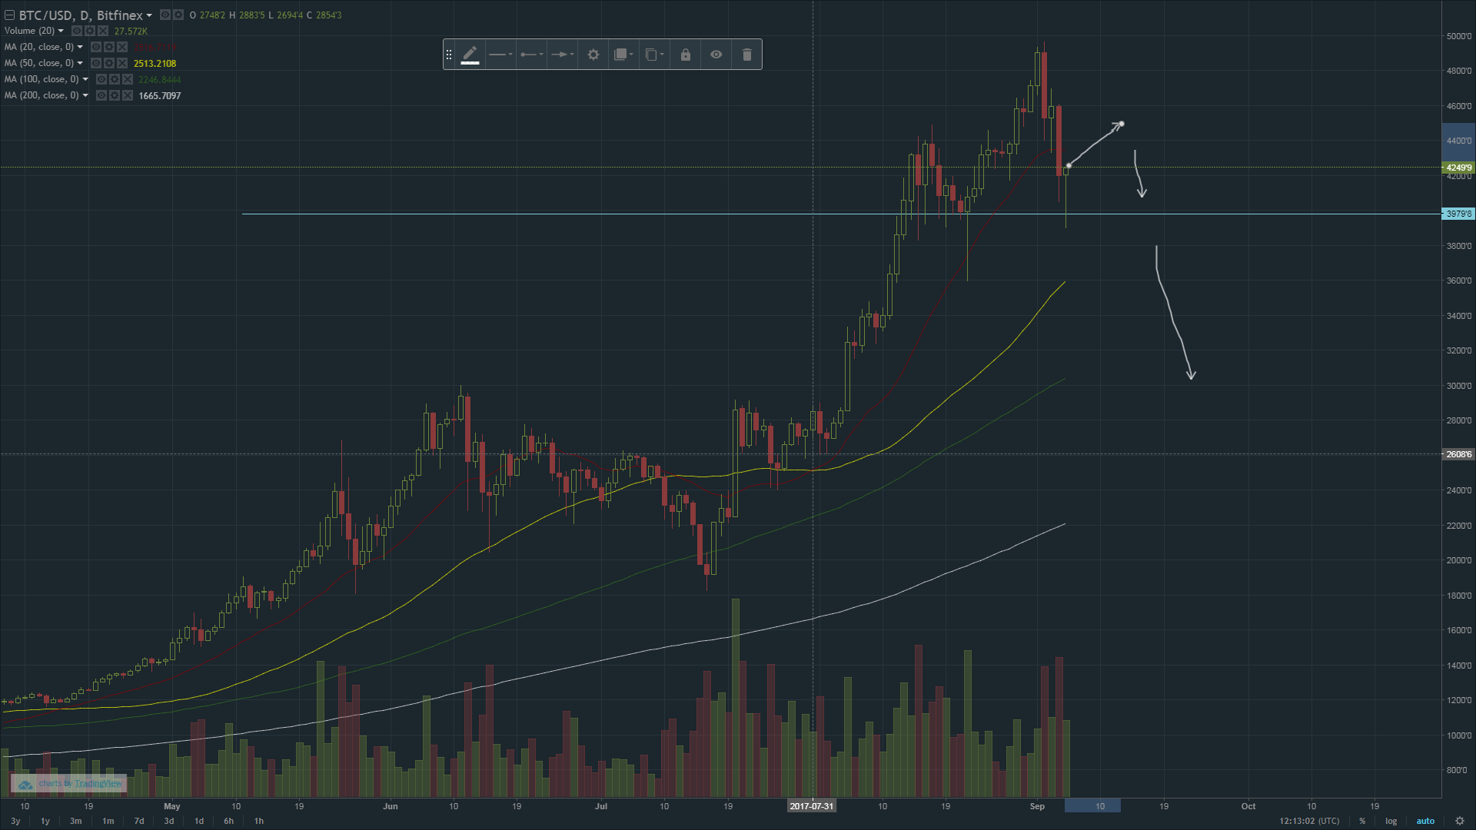Toggle visibility of MA (100, close, 0)
Image resolution: width=1476 pixels, height=830 pixels.
coord(101,79)
